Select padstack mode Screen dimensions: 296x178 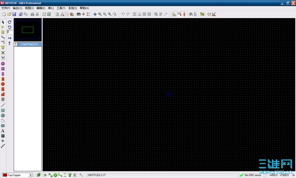coord(3,99)
